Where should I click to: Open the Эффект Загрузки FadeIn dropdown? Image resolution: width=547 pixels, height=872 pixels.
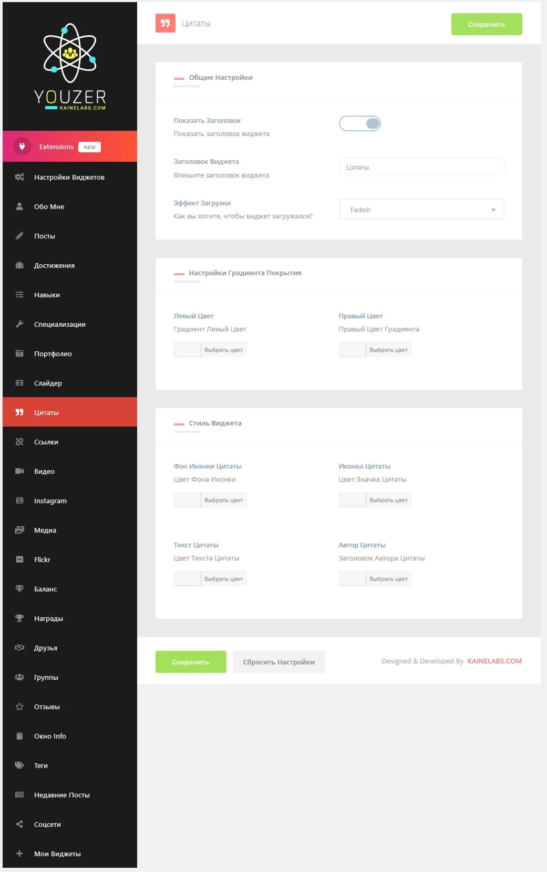(422, 209)
